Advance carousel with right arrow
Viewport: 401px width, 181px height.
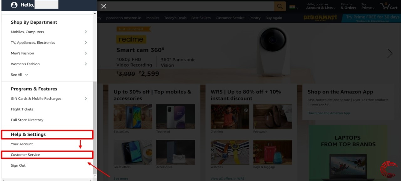click(x=390, y=53)
